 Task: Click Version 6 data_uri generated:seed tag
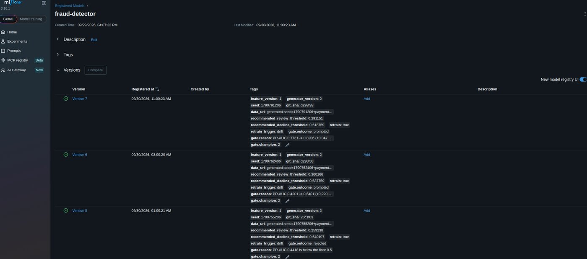pos(292,168)
